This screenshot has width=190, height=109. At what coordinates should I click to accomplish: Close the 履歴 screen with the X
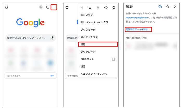175,7
